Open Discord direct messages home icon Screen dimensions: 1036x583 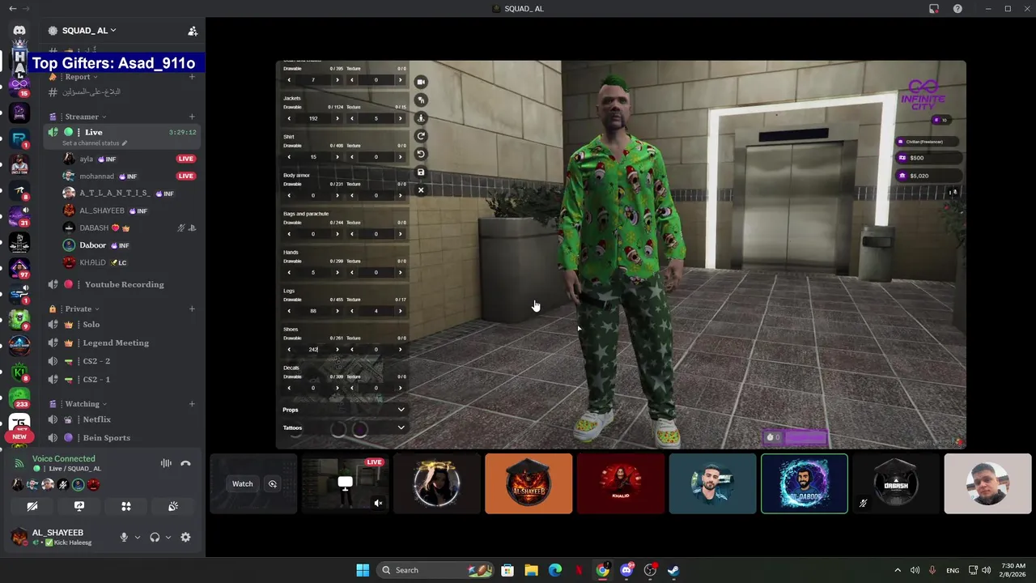click(19, 31)
